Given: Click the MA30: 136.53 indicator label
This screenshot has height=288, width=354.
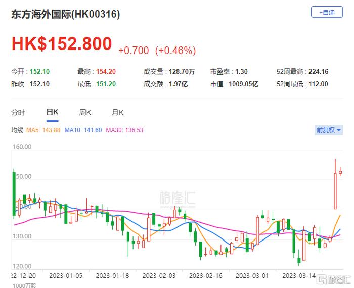Looking at the screenshot, I should [124, 130].
